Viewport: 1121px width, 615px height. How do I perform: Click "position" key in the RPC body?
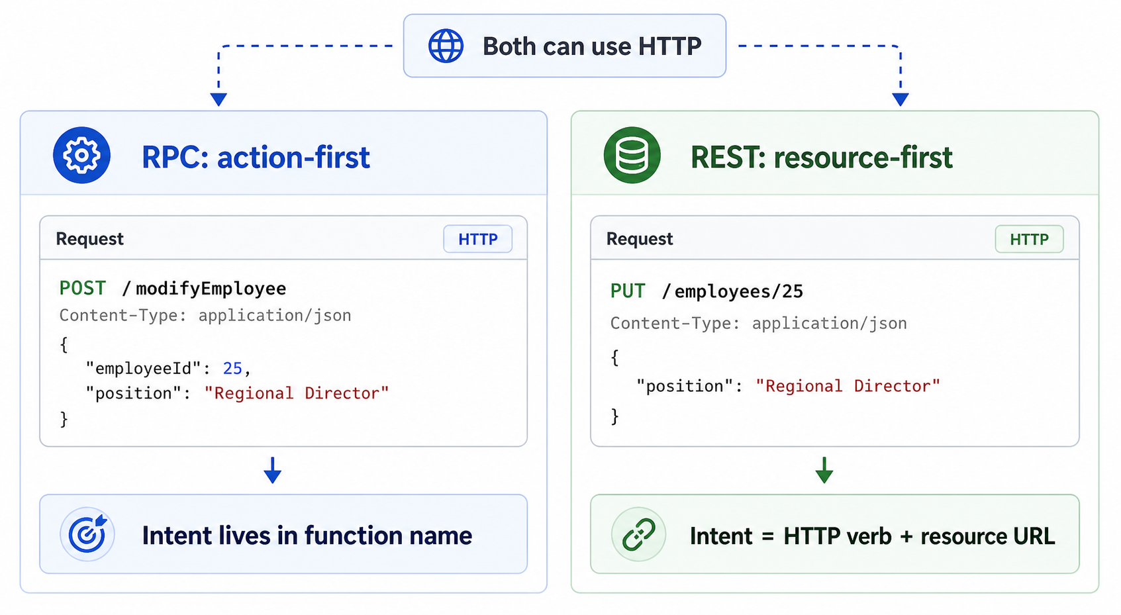pos(133,393)
